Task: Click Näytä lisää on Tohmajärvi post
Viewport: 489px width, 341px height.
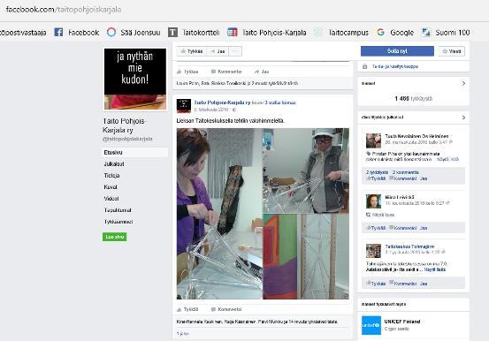Action: 435,269
